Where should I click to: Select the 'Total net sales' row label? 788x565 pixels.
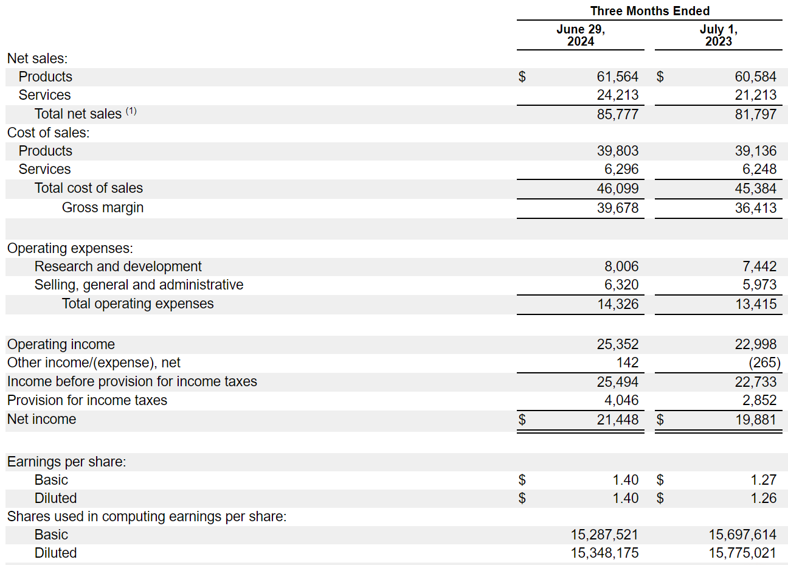click(x=78, y=114)
